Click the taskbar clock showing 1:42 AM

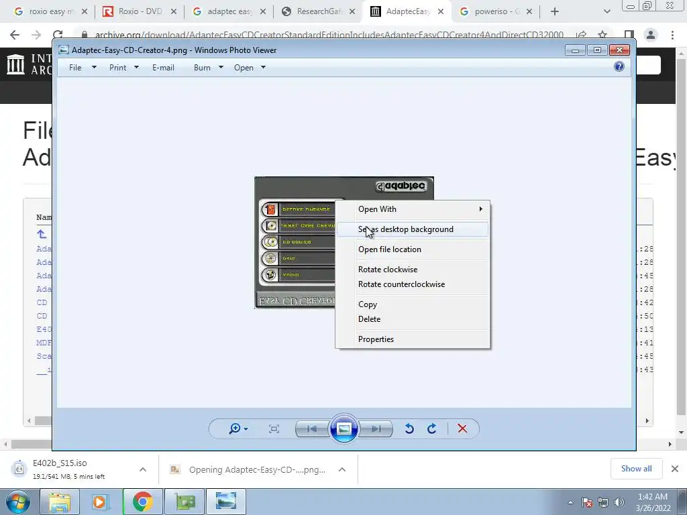[x=653, y=502]
